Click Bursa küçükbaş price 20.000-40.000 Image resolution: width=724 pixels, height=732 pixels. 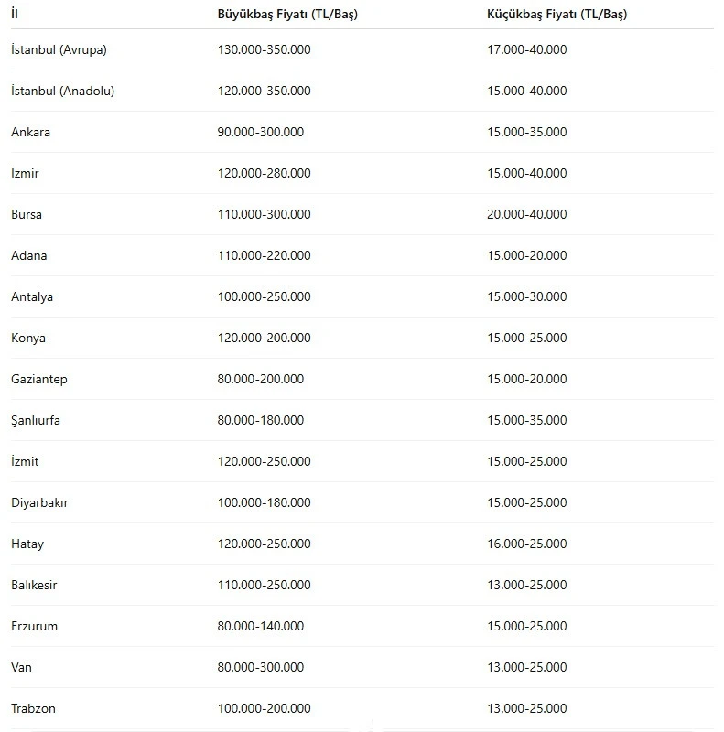(527, 214)
